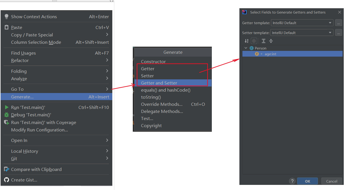Click the OK button

tap(307, 181)
